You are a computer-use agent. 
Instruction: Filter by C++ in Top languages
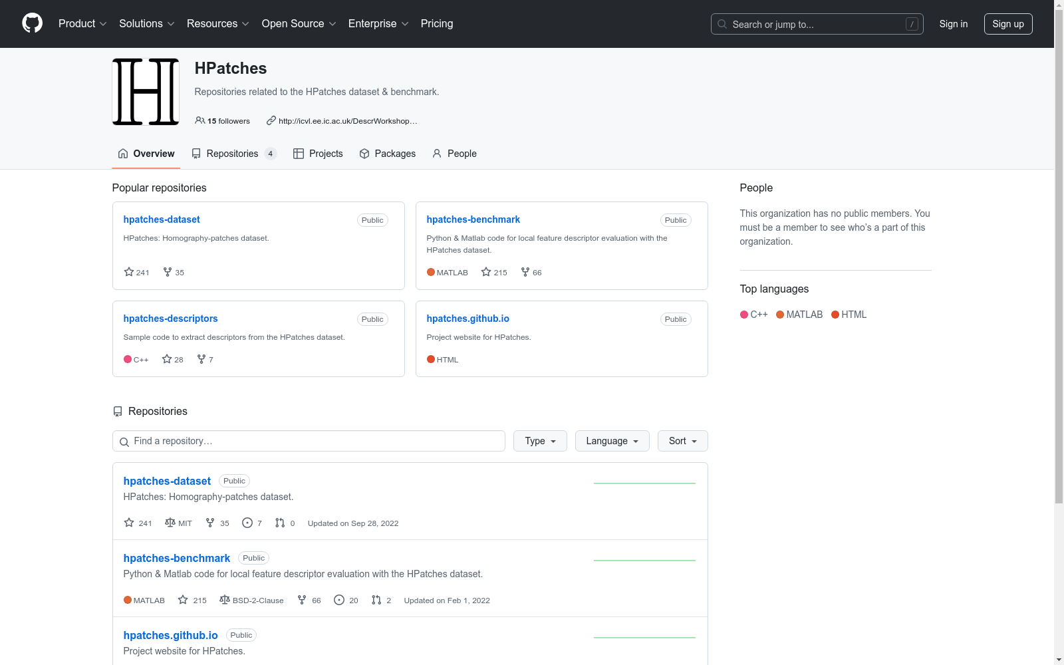(754, 315)
